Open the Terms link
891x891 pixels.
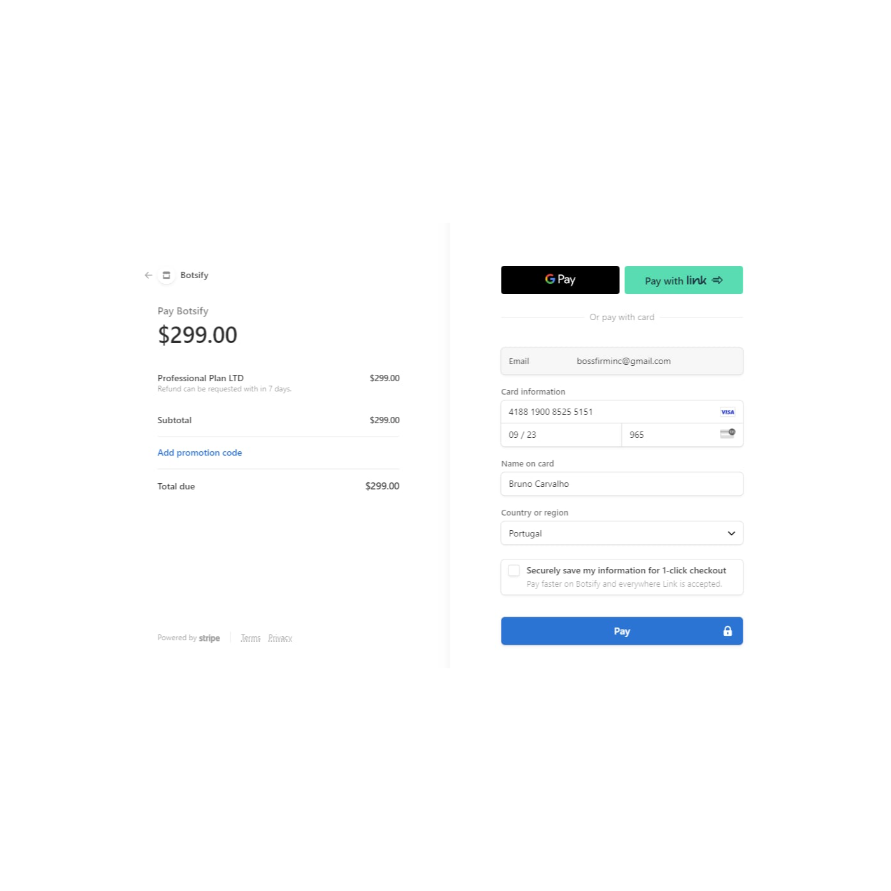[251, 638]
